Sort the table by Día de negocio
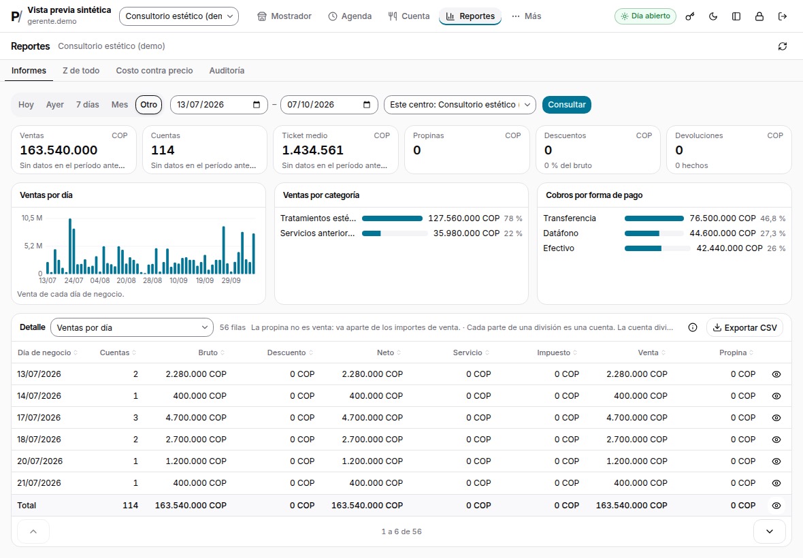Viewport: 803px width, 558px height. 47,352
